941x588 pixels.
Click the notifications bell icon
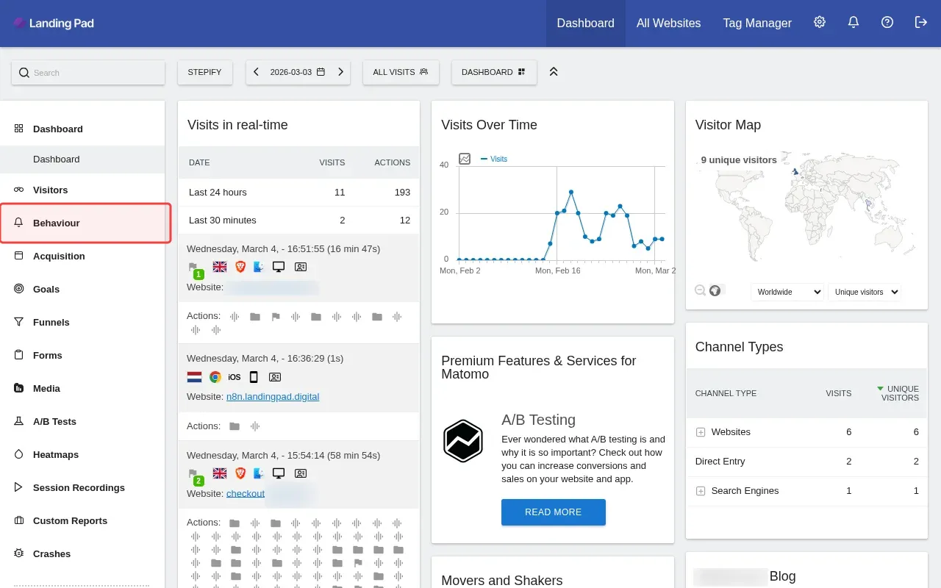pos(854,23)
